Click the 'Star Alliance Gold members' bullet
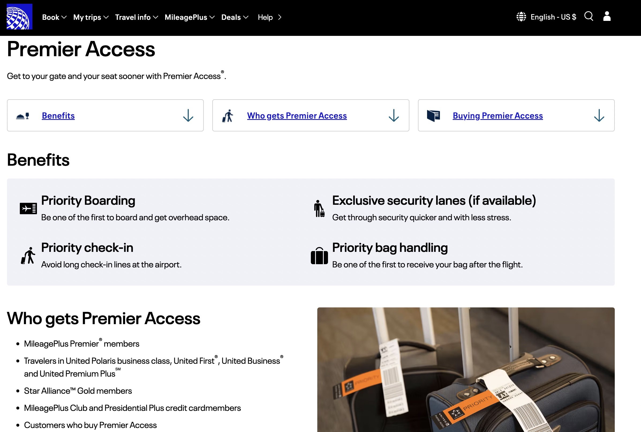This screenshot has height=432, width=641. (78, 391)
